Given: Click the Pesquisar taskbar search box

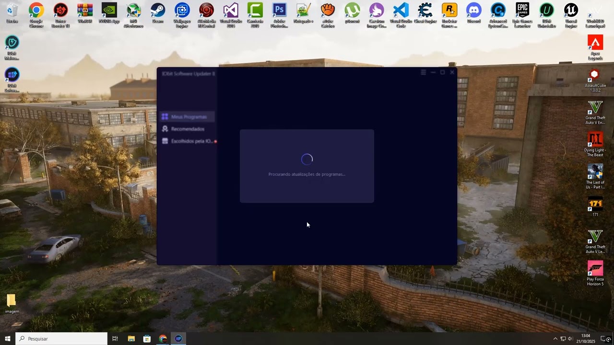Looking at the screenshot, I should [61, 339].
